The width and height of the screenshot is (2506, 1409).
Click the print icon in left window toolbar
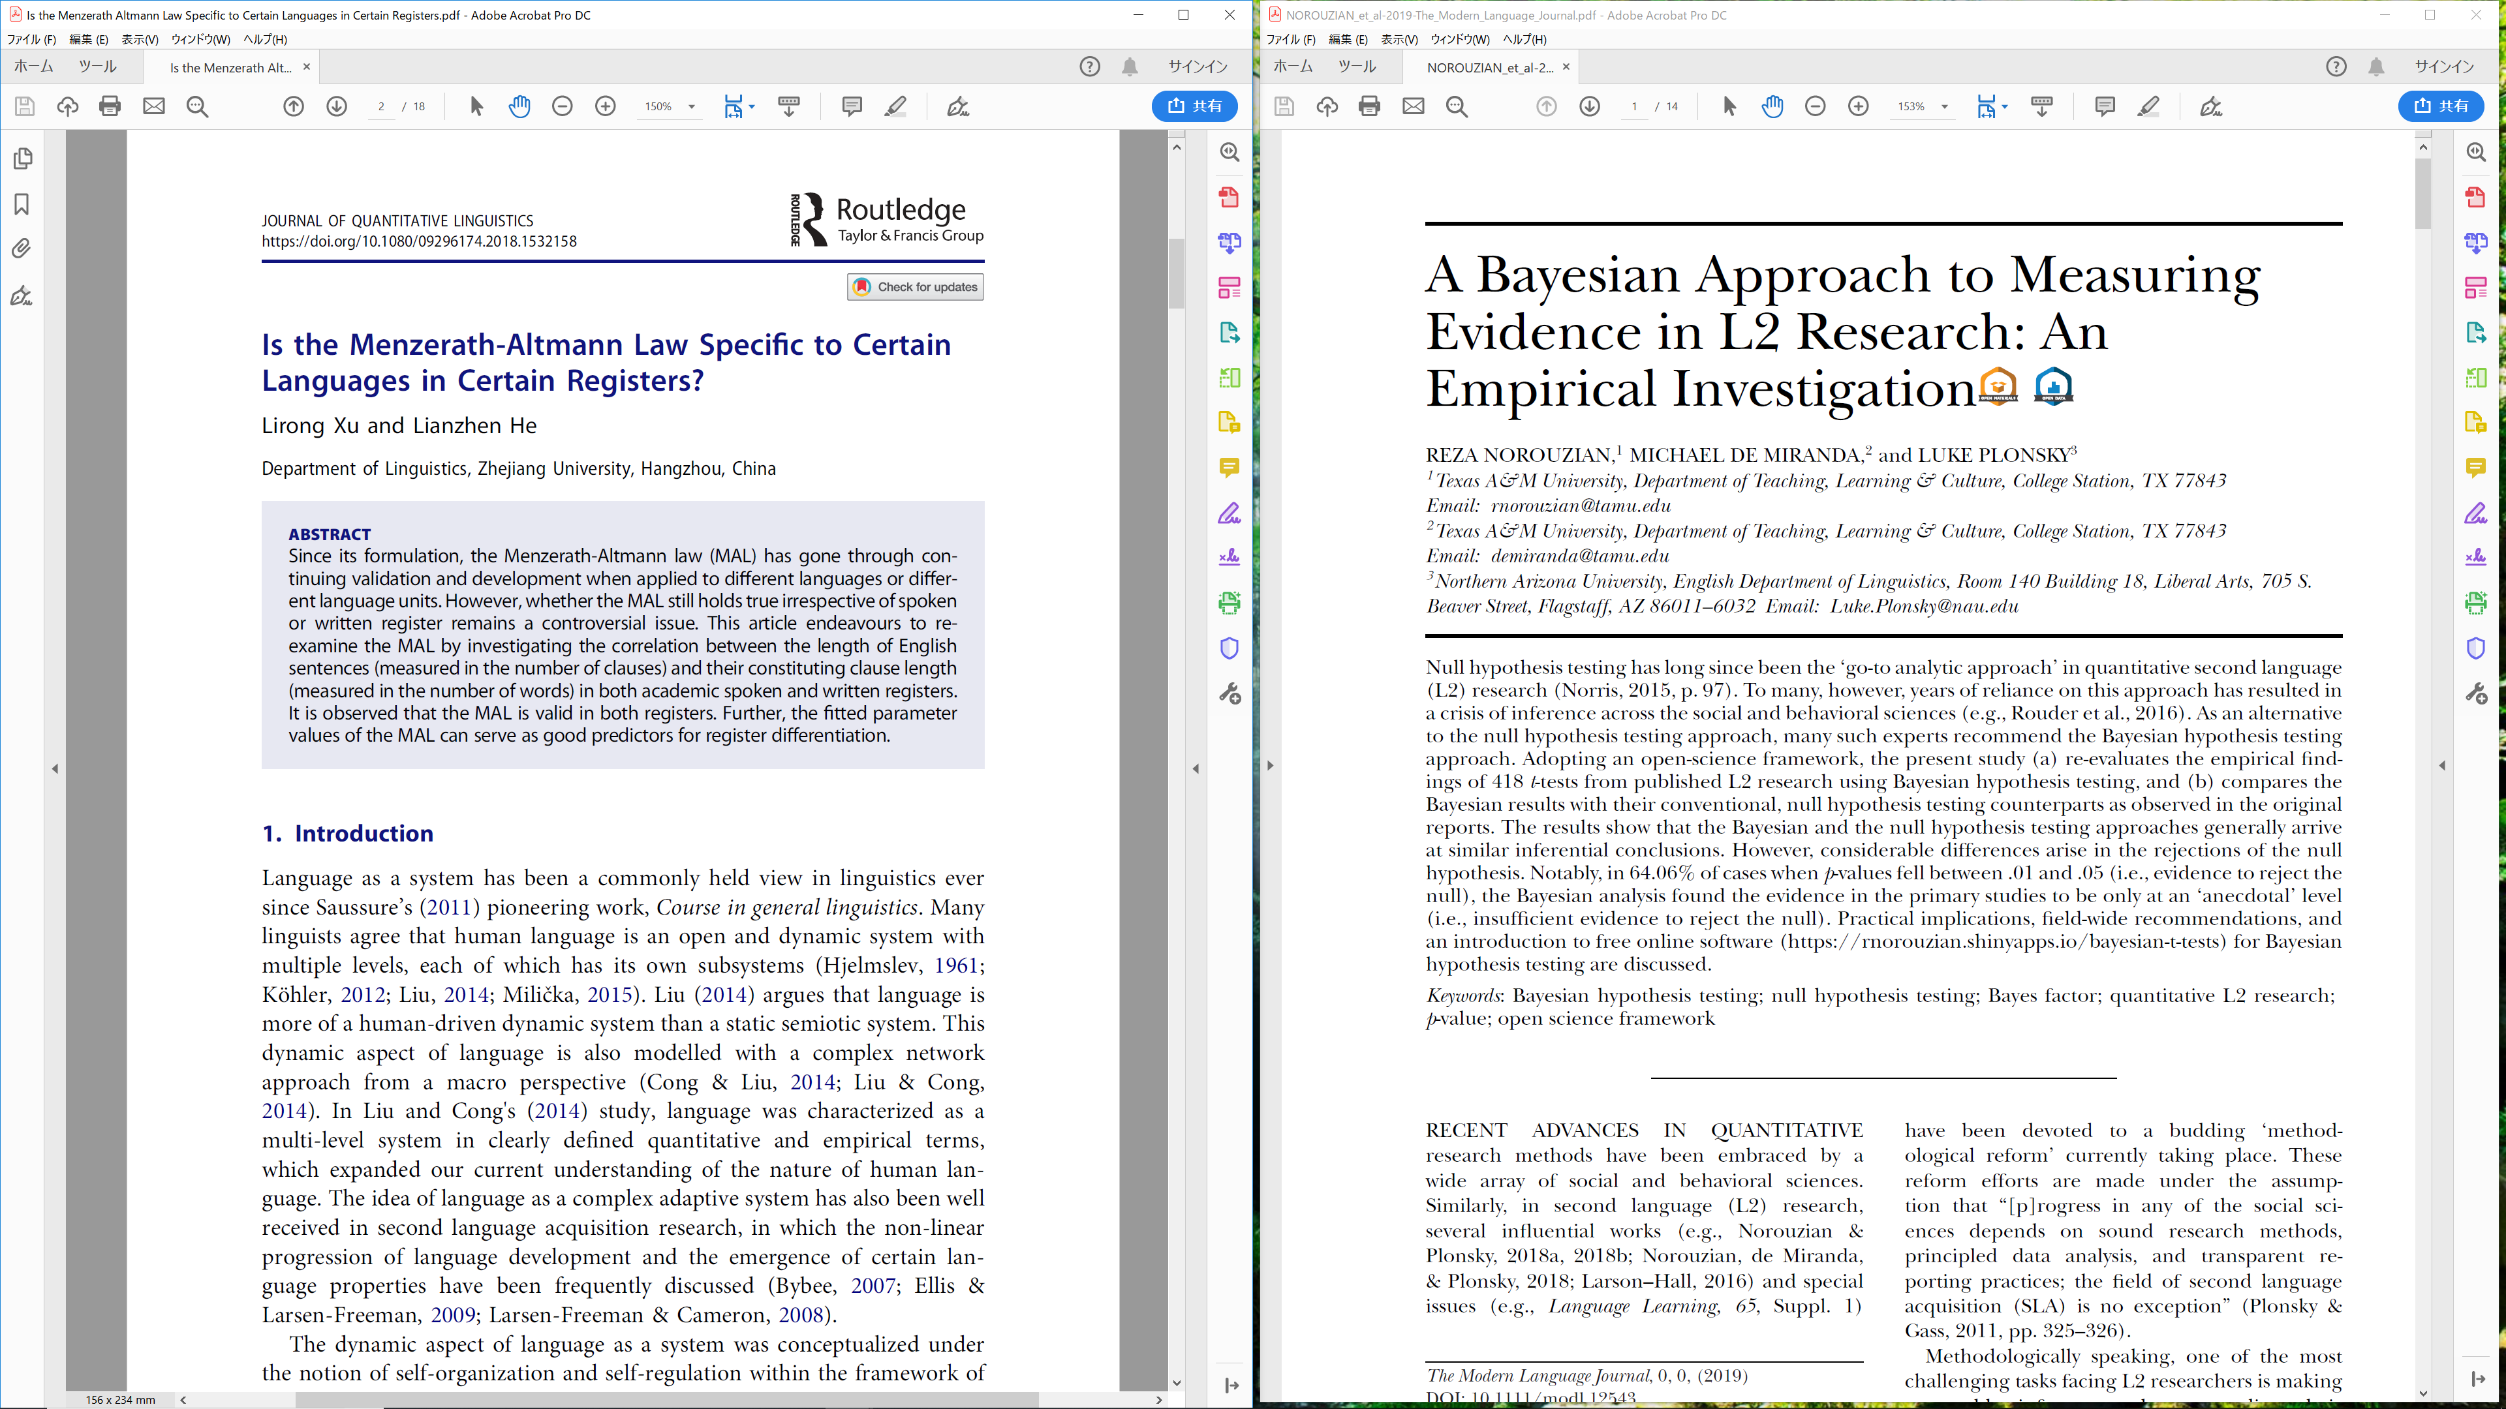point(110,106)
